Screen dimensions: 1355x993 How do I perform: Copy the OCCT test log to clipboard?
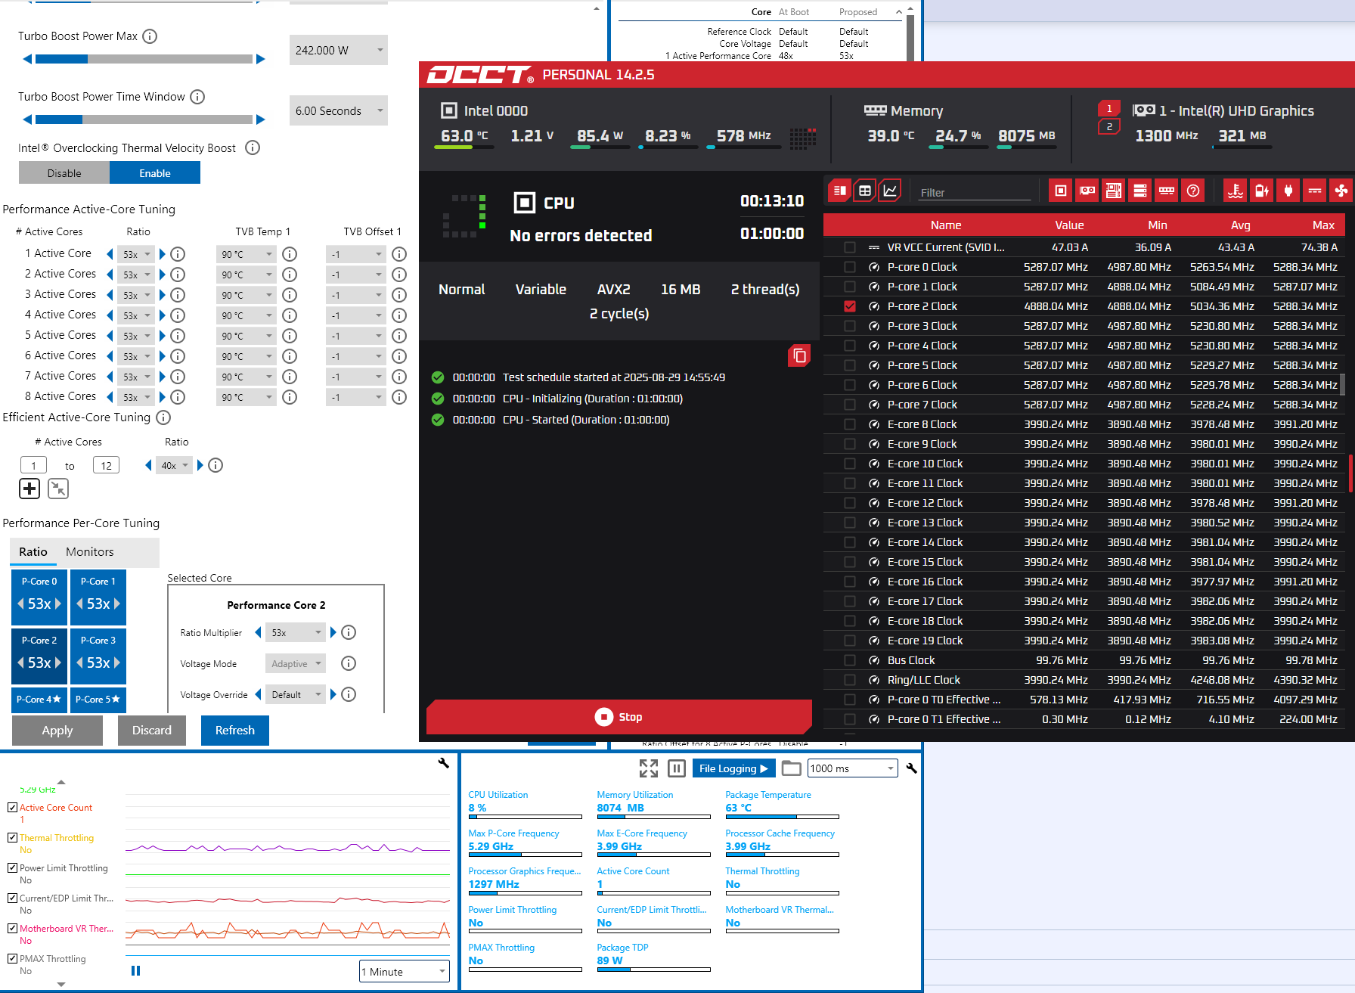pos(799,355)
